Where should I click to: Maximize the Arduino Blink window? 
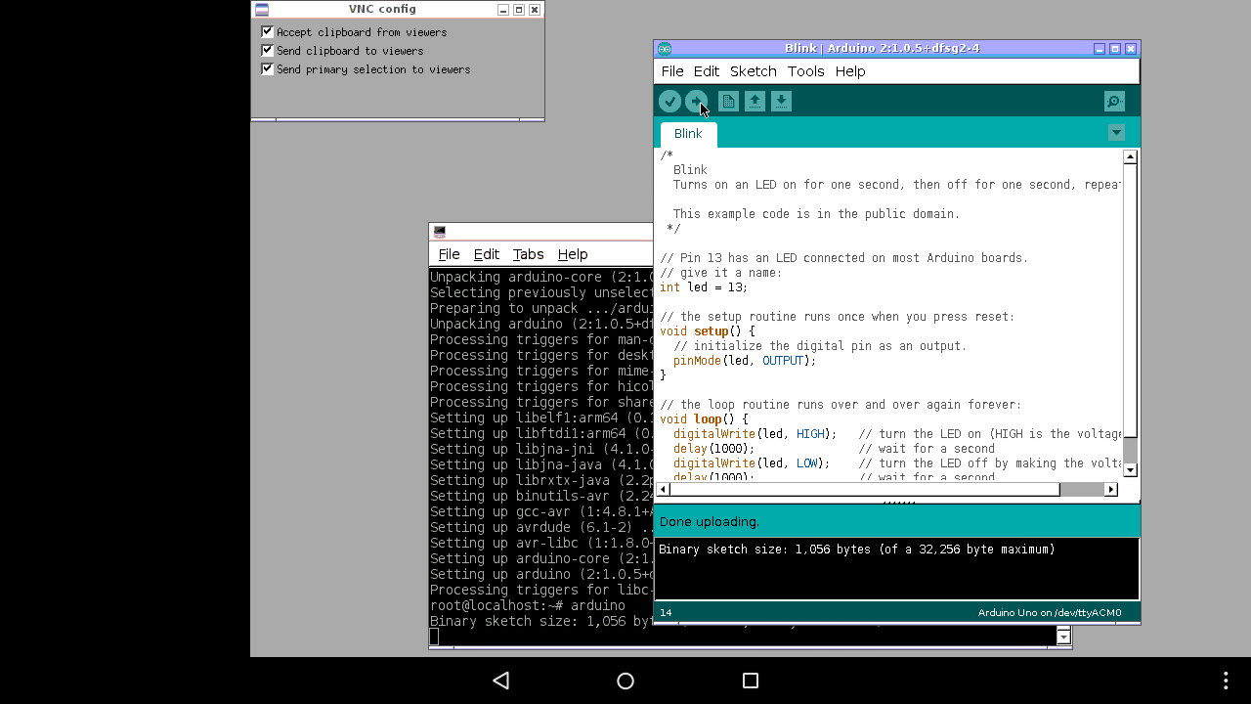tap(1115, 48)
